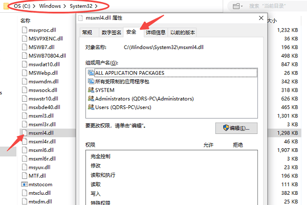307x205 pixels.
Task: Click the msyuv.dll file icon
Action: 25,168
